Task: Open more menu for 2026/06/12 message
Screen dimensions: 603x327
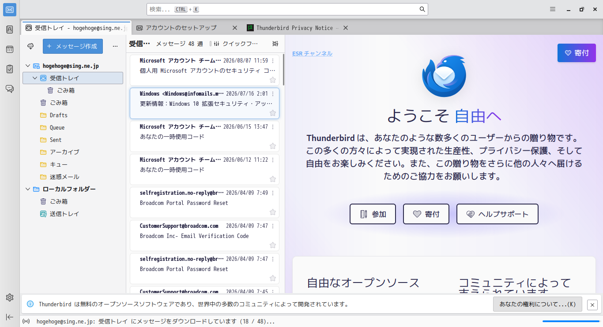Action: click(273, 160)
